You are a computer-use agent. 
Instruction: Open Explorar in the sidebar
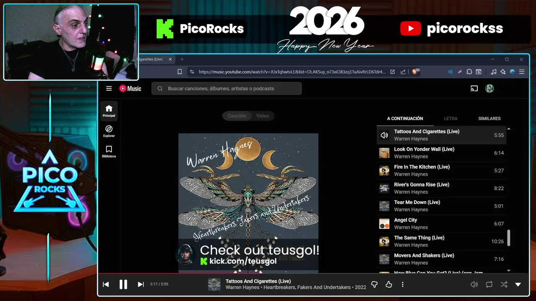tap(109, 131)
